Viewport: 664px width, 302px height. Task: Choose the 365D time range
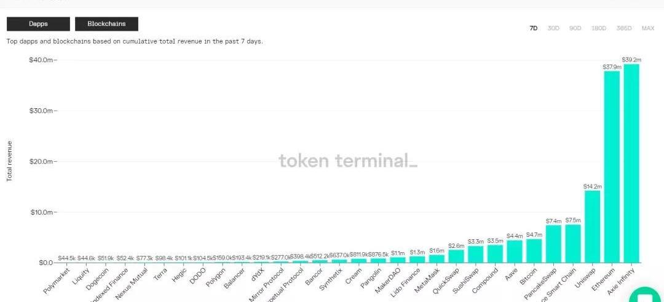(x=624, y=28)
